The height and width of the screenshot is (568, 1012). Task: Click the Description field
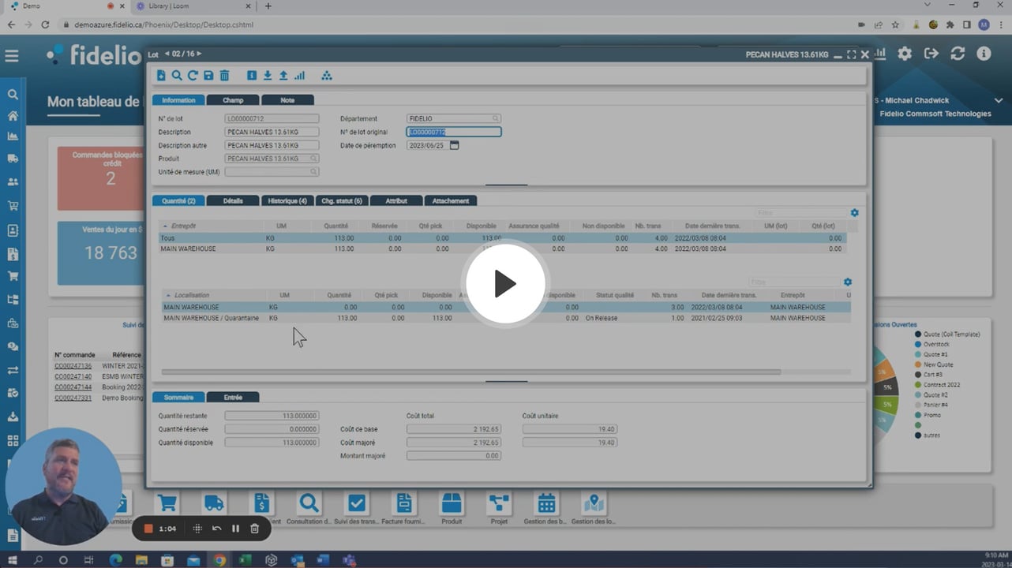tap(272, 133)
